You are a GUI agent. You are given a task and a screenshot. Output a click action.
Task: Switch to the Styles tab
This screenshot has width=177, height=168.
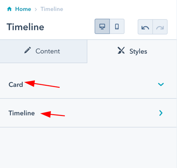pos(132,51)
